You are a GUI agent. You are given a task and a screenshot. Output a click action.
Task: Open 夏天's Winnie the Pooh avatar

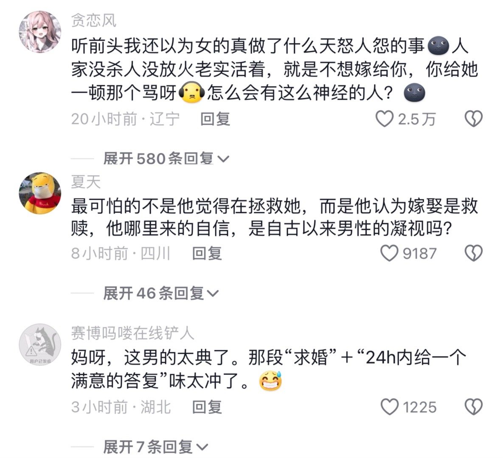40,193
